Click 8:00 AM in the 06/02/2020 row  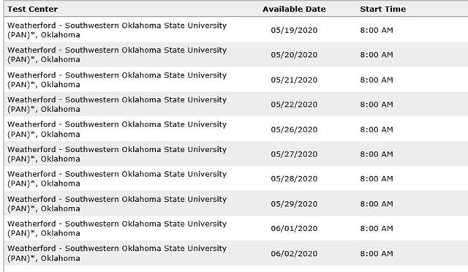377,254
